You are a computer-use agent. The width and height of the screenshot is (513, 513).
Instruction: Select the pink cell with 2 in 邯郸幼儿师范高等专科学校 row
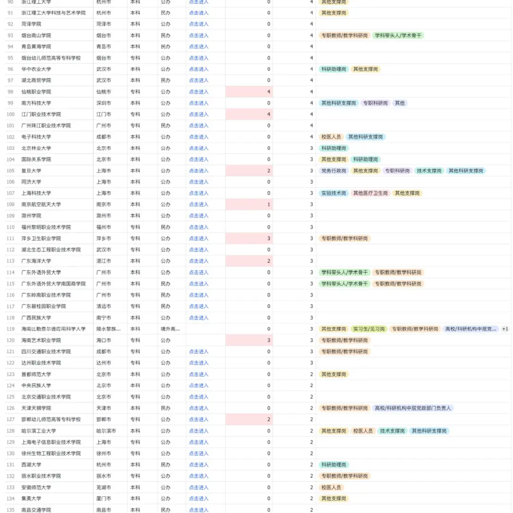[249, 419]
